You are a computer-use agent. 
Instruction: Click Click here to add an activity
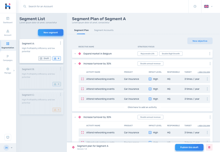pyautogui.click(x=142, y=107)
